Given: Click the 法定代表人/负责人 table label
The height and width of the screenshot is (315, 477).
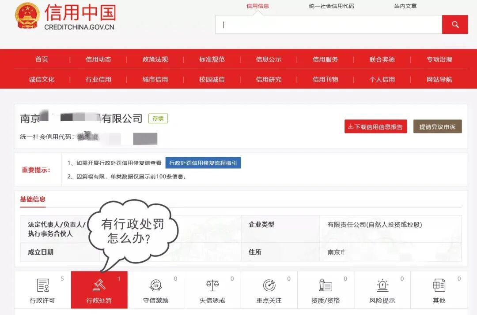Looking at the screenshot, I should click(x=57, y=229).
